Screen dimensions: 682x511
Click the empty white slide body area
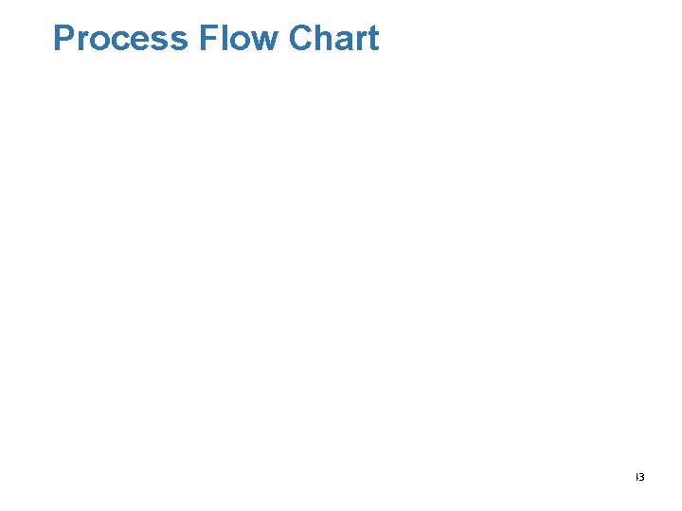pyautogui.click(x=341, y=265)
